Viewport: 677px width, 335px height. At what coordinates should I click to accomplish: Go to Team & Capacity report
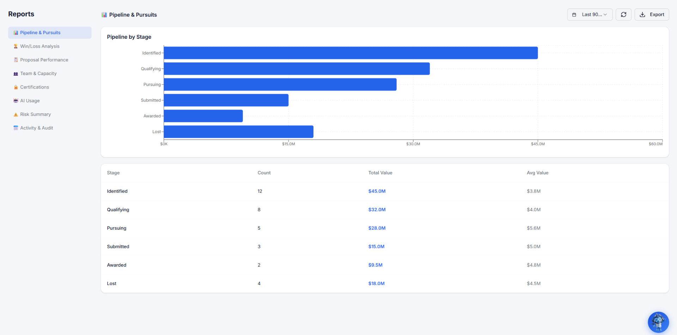(50, 74)
